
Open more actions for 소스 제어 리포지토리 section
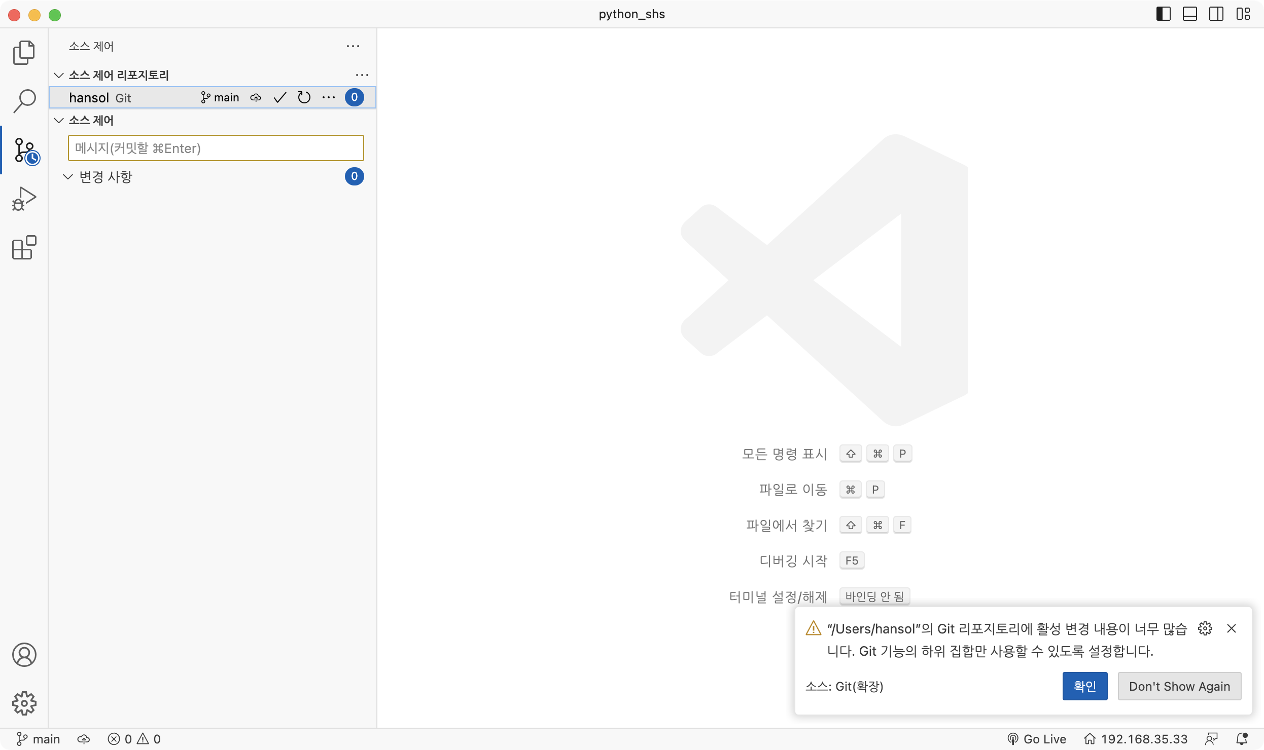coord(362,75)
